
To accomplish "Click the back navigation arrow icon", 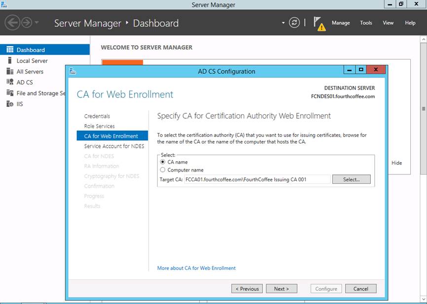I will coord(12,23).
